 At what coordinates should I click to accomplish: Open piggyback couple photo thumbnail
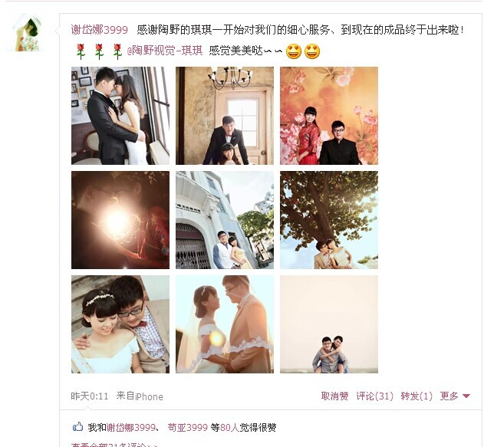(329, 324)
